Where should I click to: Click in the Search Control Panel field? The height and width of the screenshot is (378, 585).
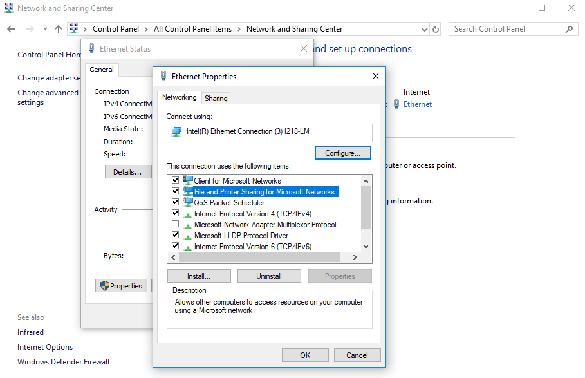(506, 29)
